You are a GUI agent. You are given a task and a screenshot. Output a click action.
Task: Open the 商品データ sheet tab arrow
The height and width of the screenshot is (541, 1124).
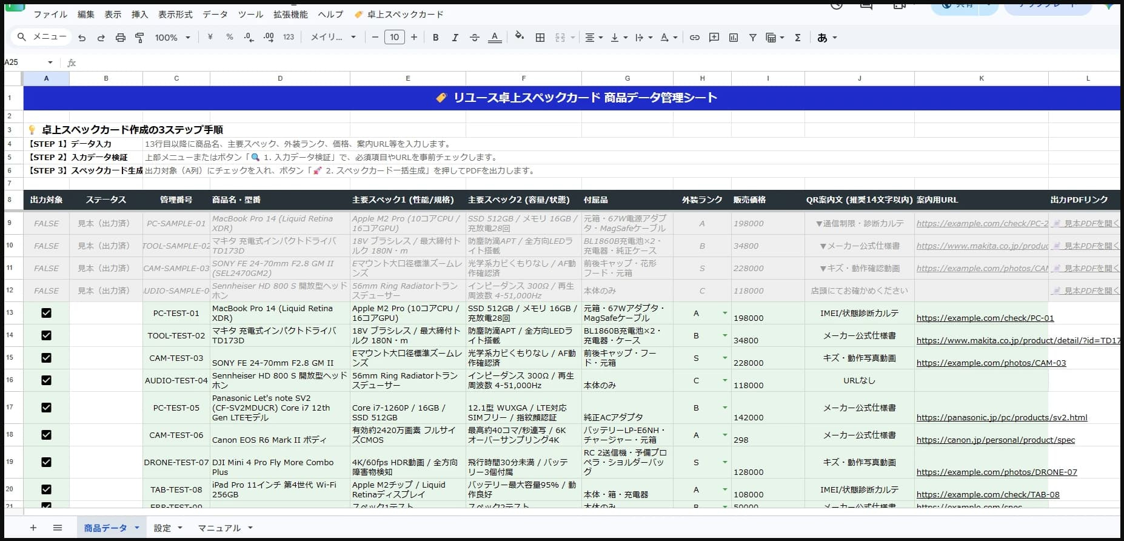[x=137, y=528]
